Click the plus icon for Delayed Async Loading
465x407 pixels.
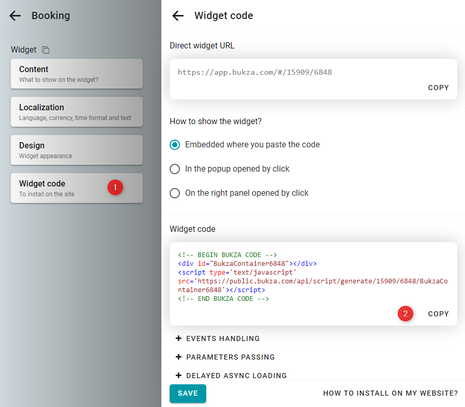pos(179,376)
